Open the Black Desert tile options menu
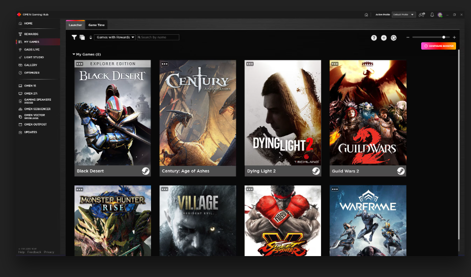This screenshot has height=277, width=471. (x=80, y=64)
